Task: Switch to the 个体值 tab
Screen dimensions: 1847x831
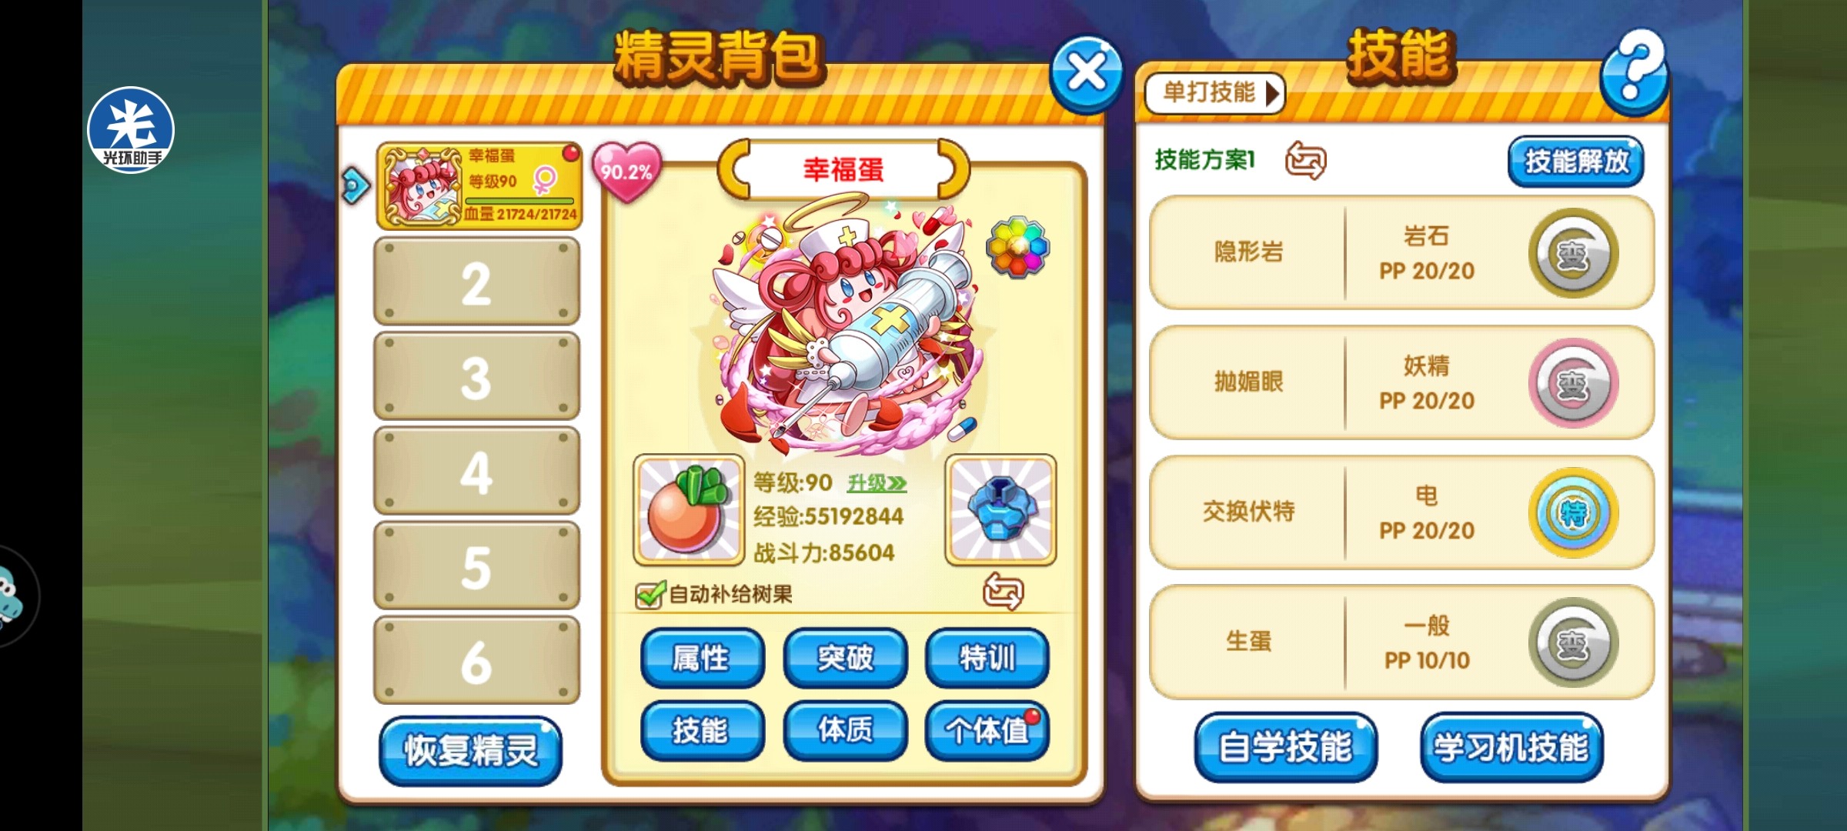Action: click(987, 730)
